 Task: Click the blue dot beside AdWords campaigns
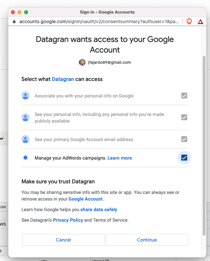coord(25,158)
